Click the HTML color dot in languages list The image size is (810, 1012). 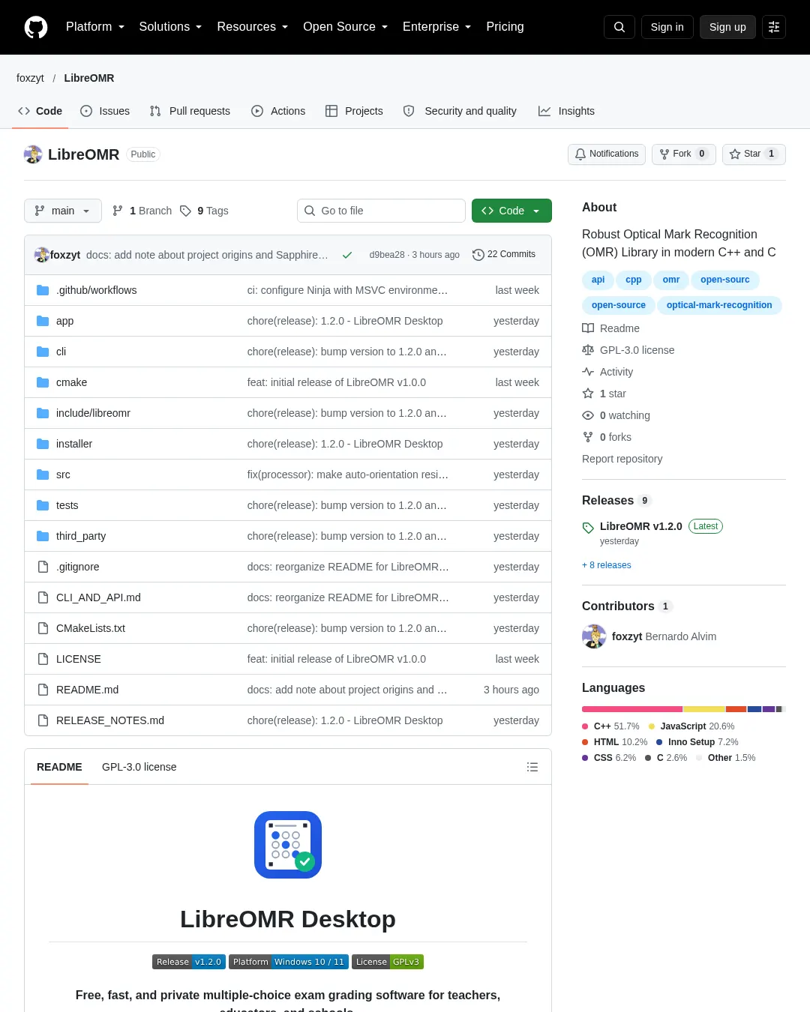pos(585,742)
